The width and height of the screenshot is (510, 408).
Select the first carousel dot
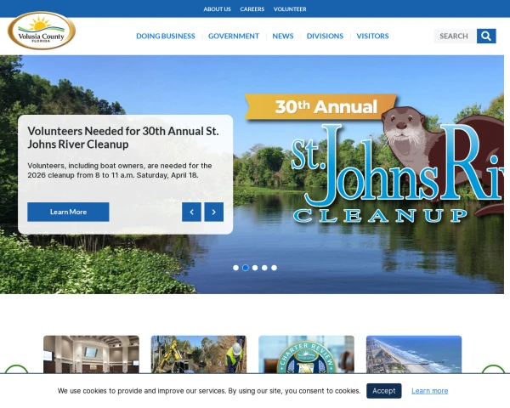click(x=235, y=268)
